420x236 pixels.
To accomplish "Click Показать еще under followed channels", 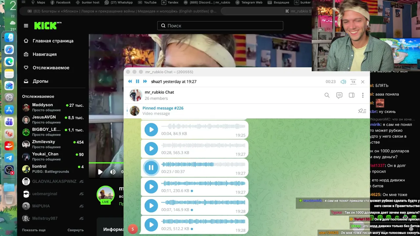I will (x=34, y=230).
